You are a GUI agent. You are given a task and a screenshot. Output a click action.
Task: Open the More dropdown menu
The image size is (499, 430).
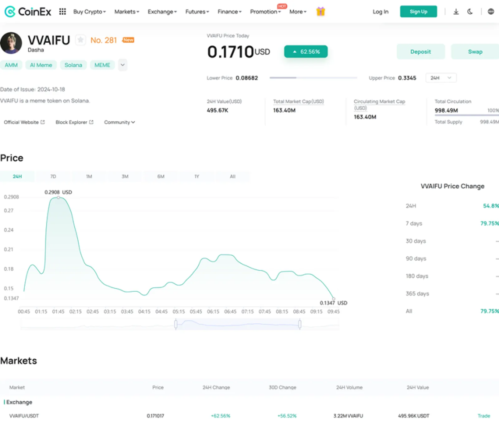pyautogui.click(x=298, y=12)
